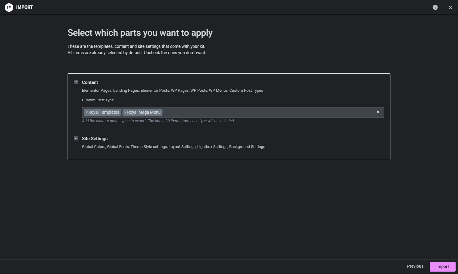Click the Content heading label

tap(90, 82)
